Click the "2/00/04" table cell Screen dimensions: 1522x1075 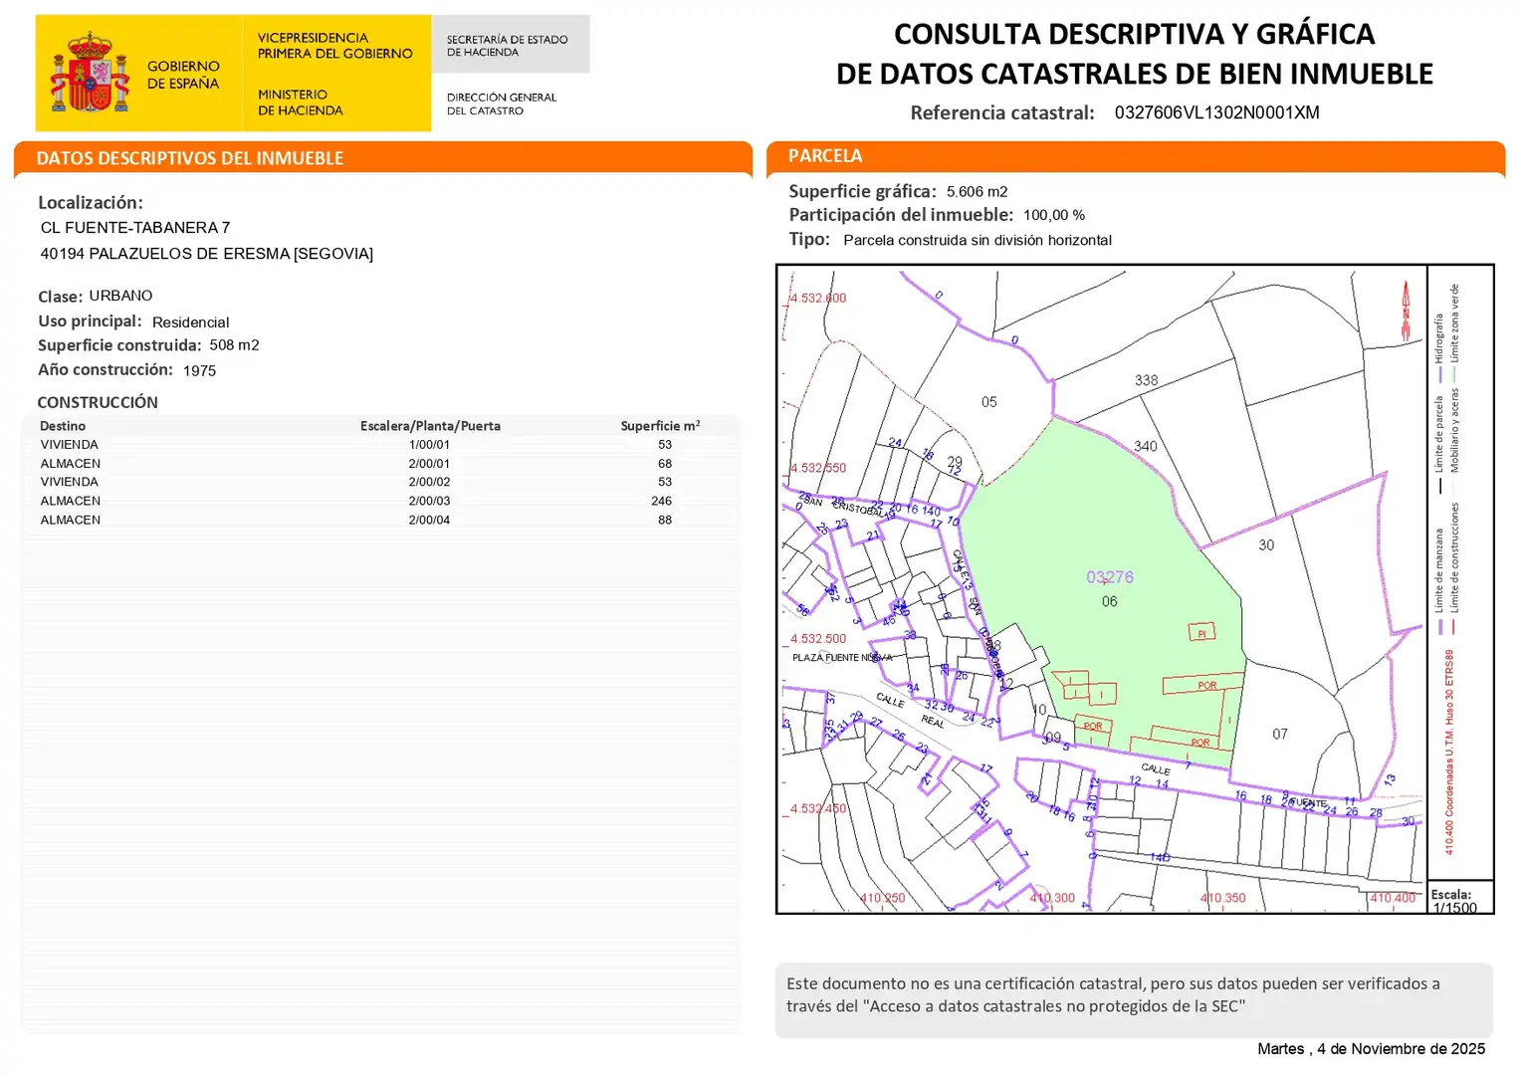click(429, 520)
